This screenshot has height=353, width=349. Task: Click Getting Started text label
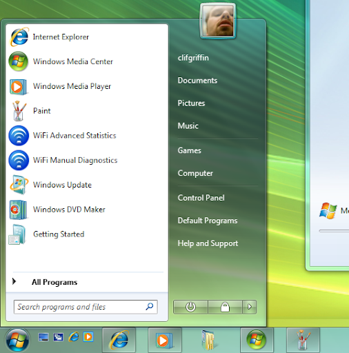click(x=59, y=234)
